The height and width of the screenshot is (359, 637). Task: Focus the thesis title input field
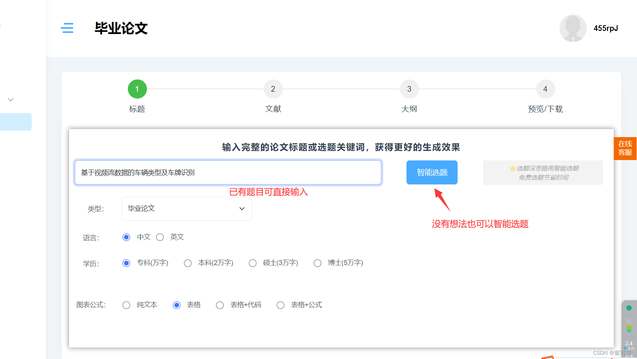click(228, 173)
